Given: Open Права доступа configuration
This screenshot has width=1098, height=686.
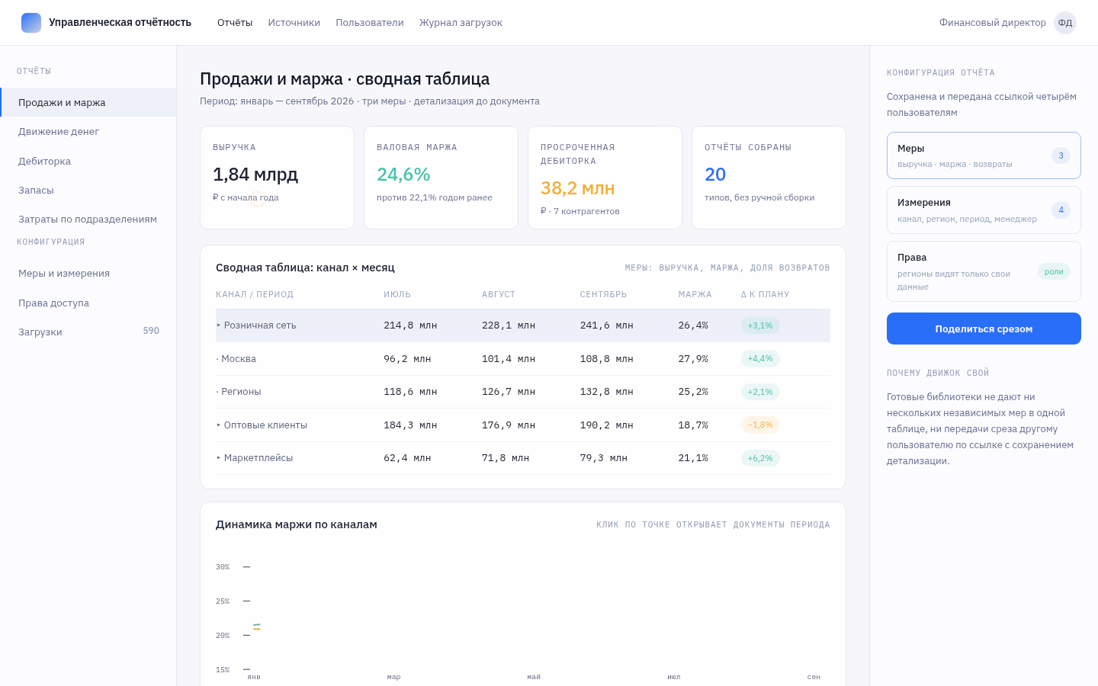Looking at the screenshot, I should 88,303.
